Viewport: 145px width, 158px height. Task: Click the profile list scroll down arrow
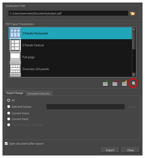click(134, 74)
